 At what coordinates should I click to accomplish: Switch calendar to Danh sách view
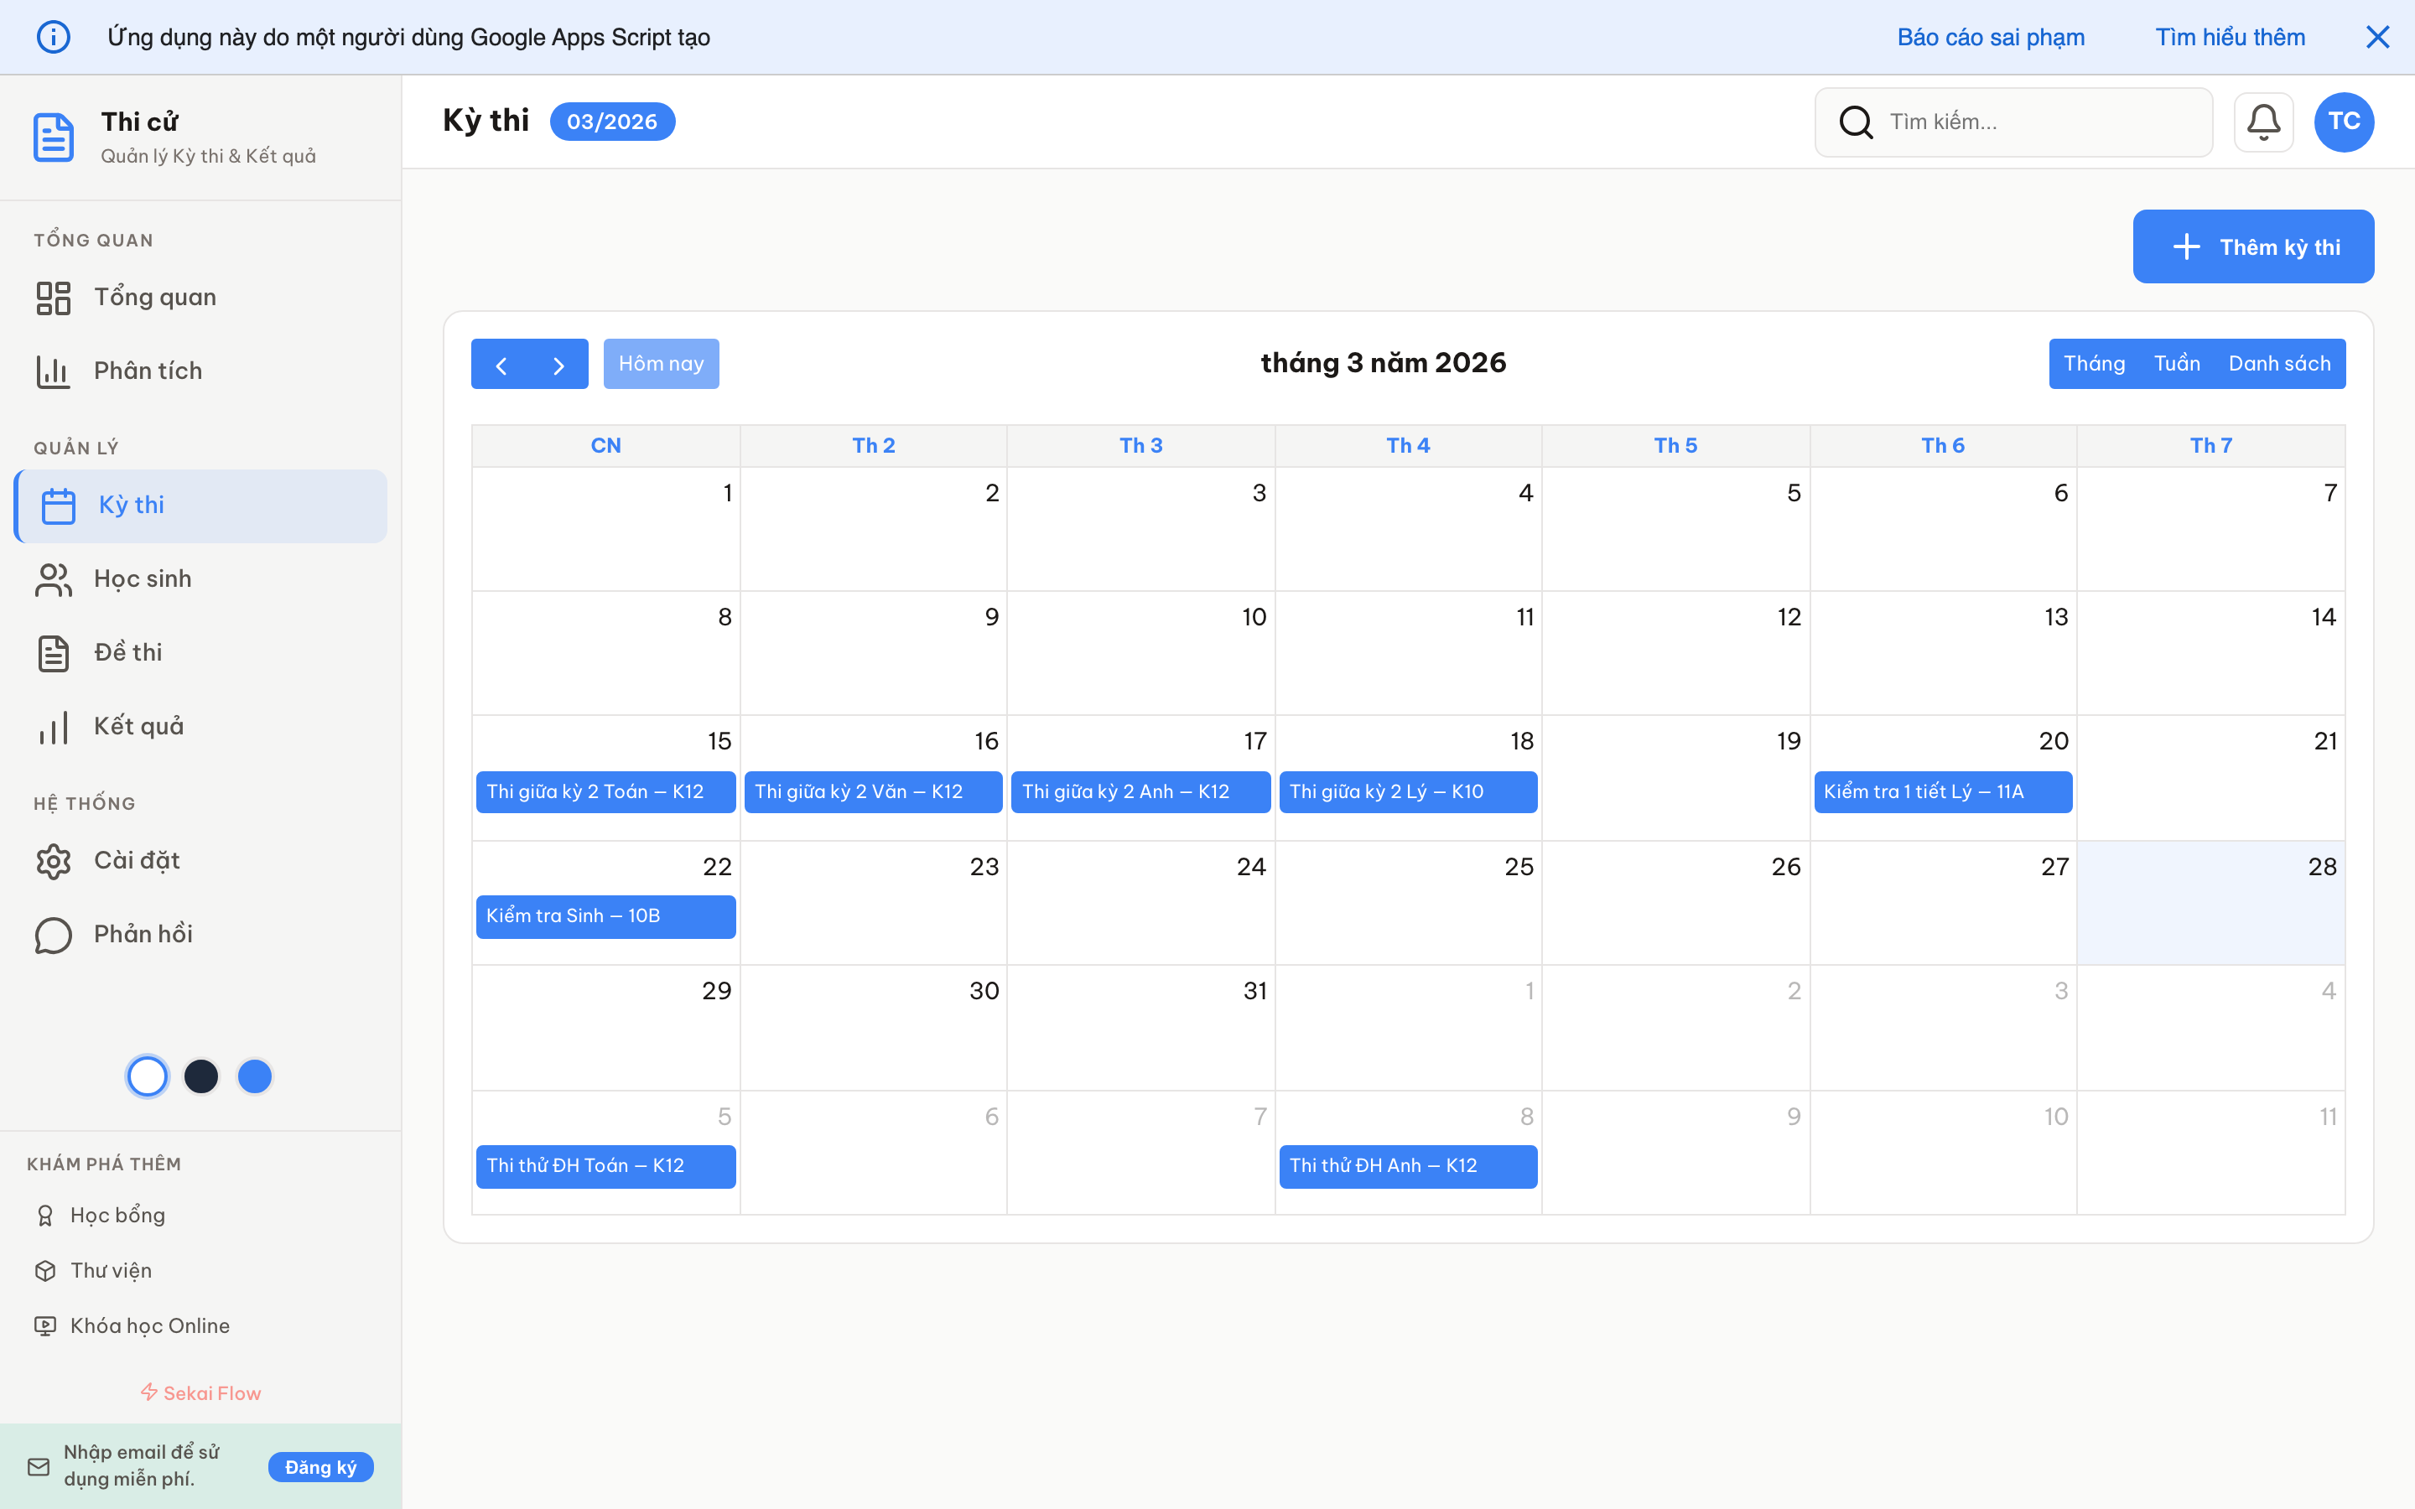click(x=2280, y=363)
